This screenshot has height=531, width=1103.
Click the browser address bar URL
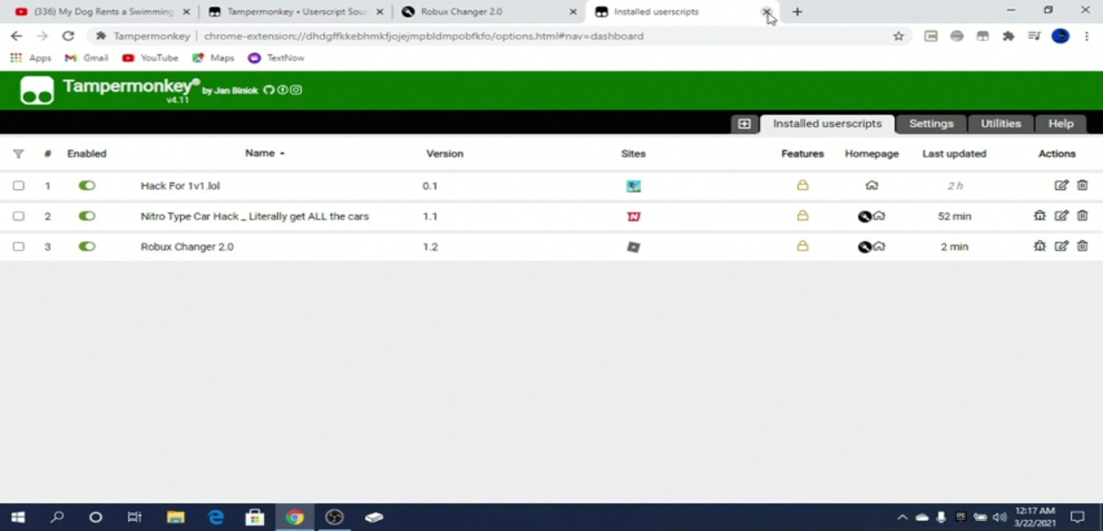pos(423,36)
